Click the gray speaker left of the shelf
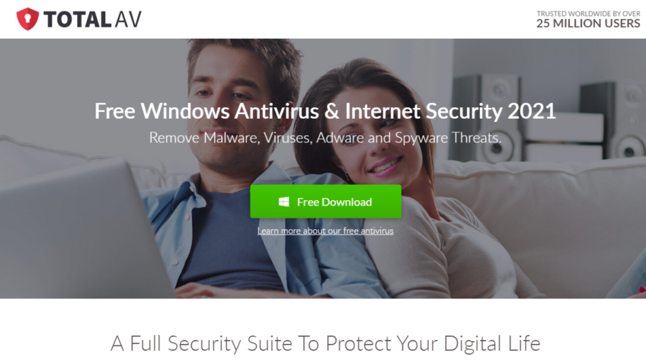The image size is (646, 363). point(487,118)
